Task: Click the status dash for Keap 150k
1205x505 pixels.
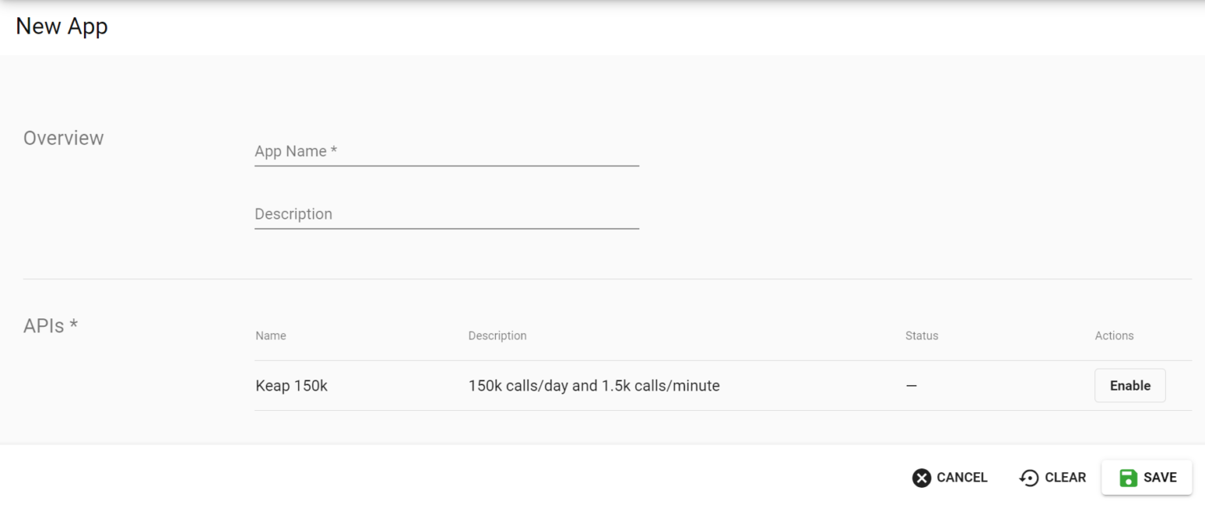Action: 911,386
